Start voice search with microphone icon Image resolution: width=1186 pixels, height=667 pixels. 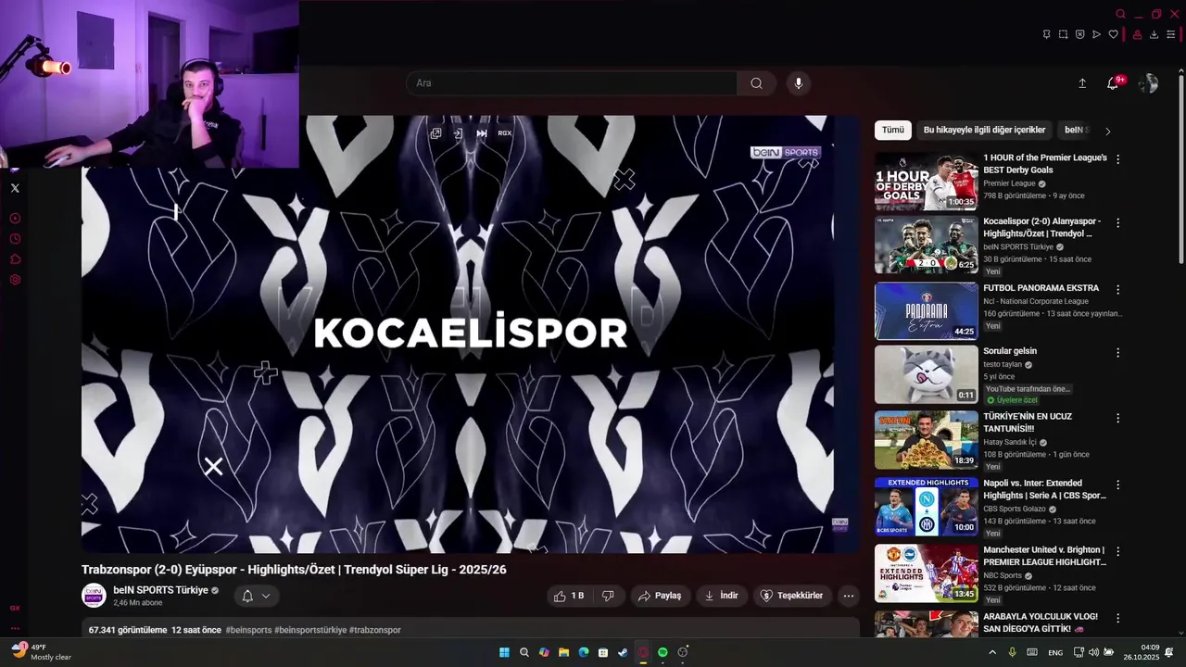point(798,83)
